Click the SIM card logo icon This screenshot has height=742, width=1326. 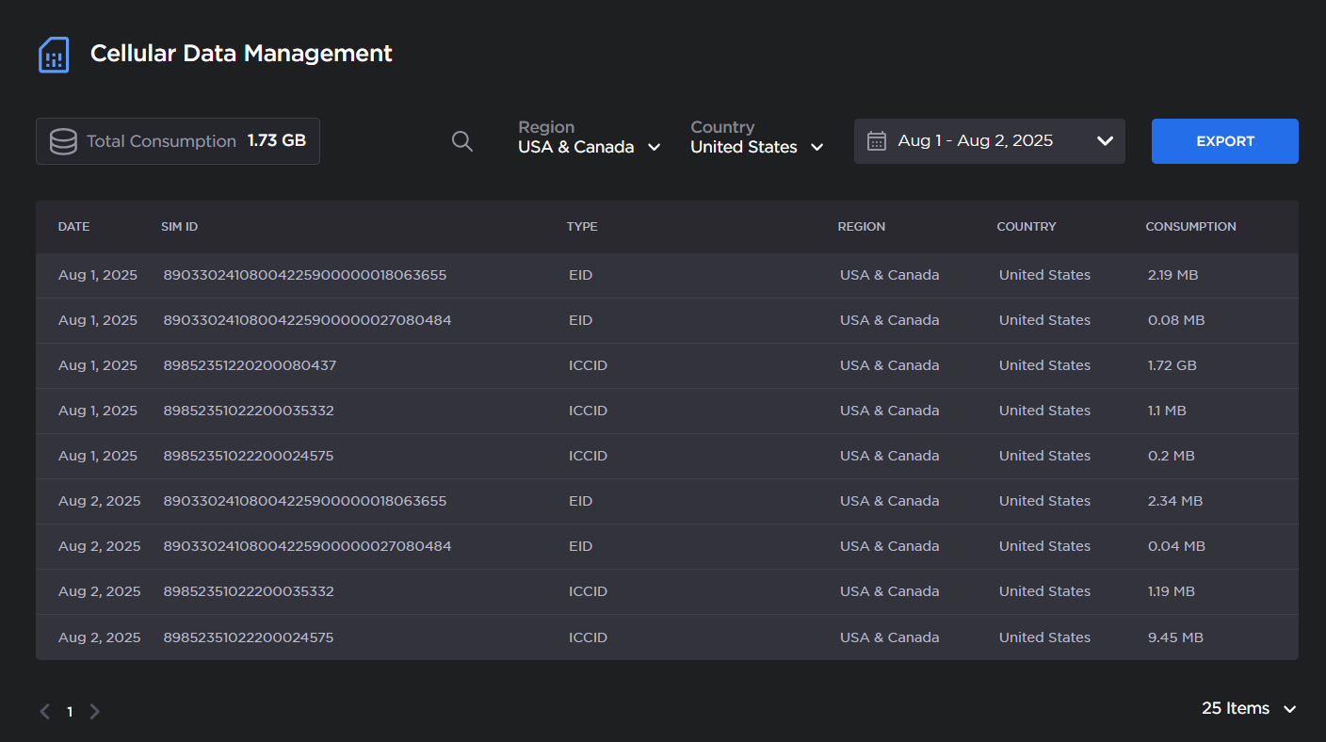coord(54,55)
